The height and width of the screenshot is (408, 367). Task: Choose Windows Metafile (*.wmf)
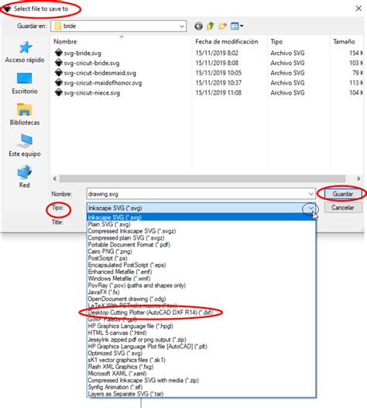pyautogui.click(x=201, y=278)
